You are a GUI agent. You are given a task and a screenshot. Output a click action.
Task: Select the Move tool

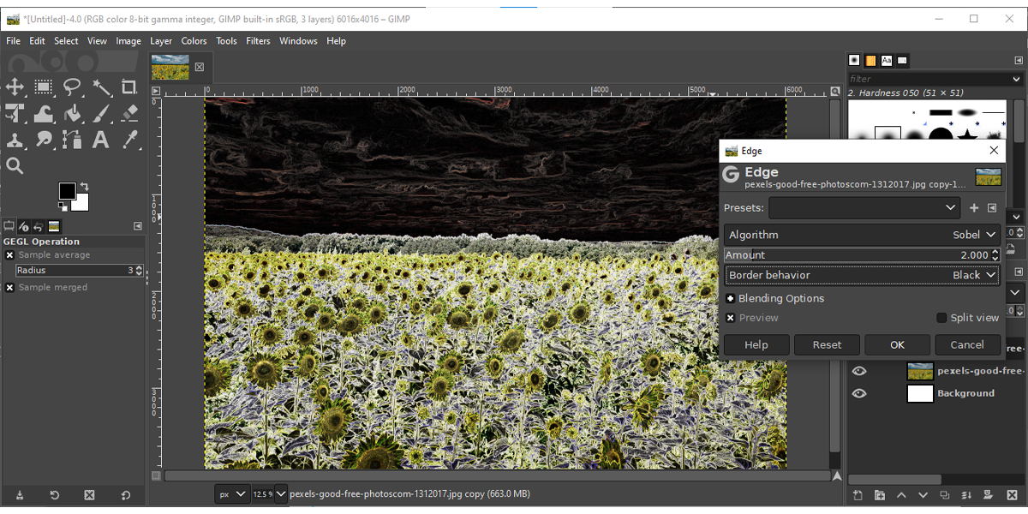(x=15, y=87)
